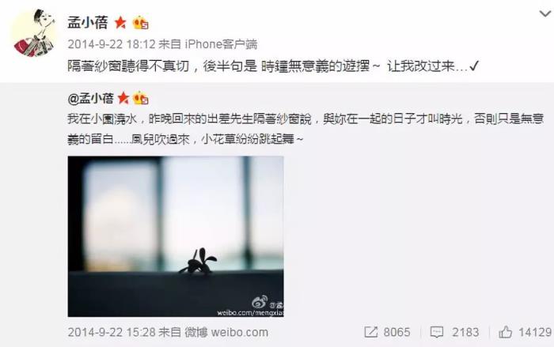Open the 孟小蓓 username link at top
The height and width of the screenshot is (347, 554).
88,23
